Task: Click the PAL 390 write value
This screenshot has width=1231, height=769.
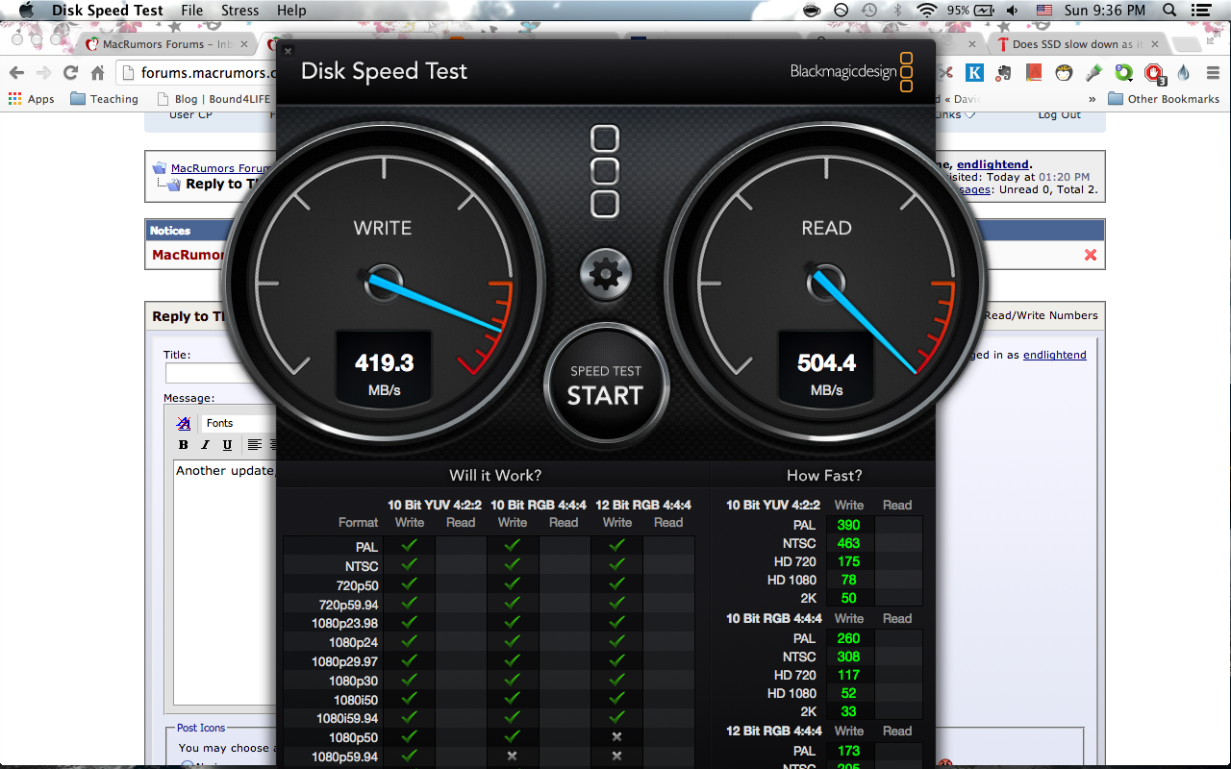Action: [x=848, y=525]
